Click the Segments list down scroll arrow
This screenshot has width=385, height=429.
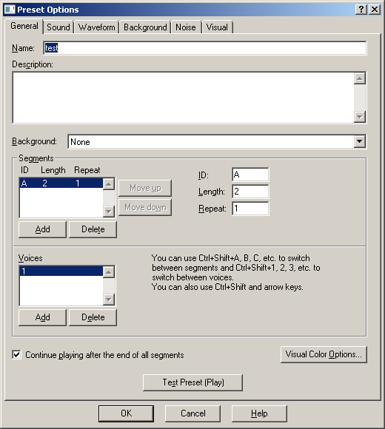click(x=109, y=212)
